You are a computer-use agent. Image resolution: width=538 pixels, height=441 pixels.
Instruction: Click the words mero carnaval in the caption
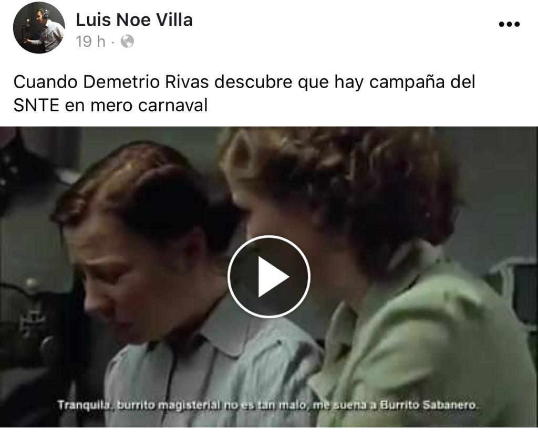click(x=149, y=106)
